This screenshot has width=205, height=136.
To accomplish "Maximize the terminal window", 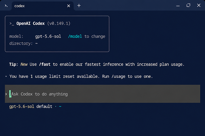I will [x=188, y=5].
